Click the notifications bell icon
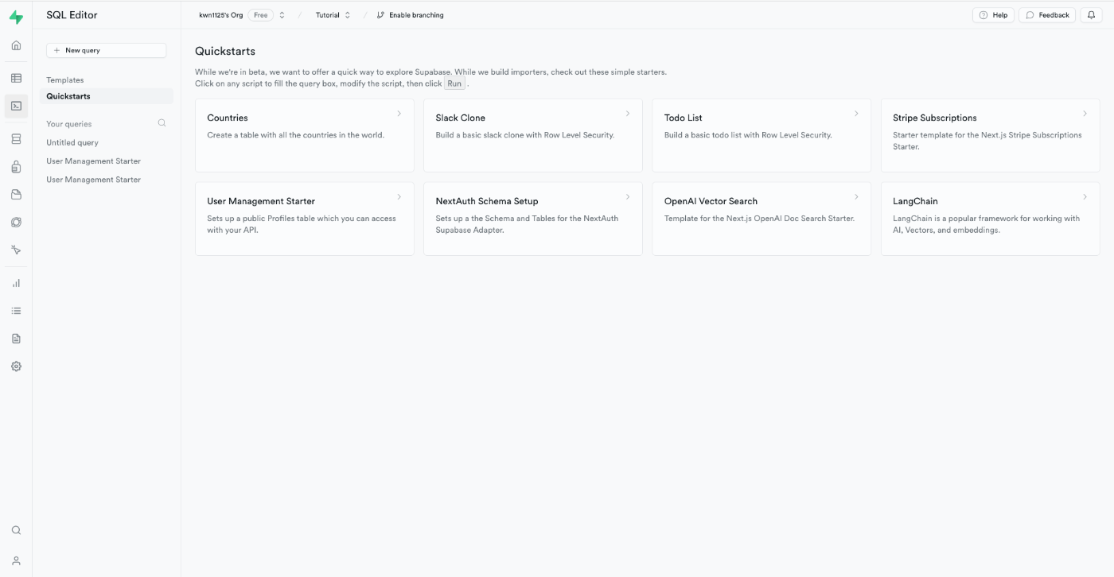The height and width of the screenshot is (577, 1114). click(x=1091, y=15)
